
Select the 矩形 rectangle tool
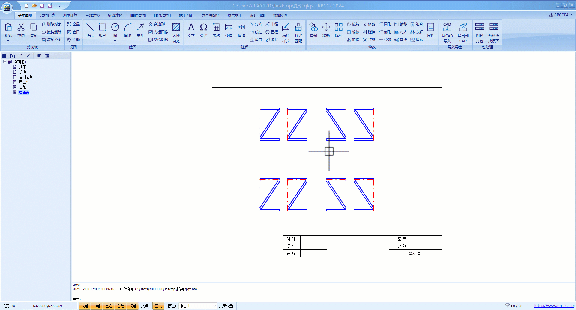(x=103, y=28)
